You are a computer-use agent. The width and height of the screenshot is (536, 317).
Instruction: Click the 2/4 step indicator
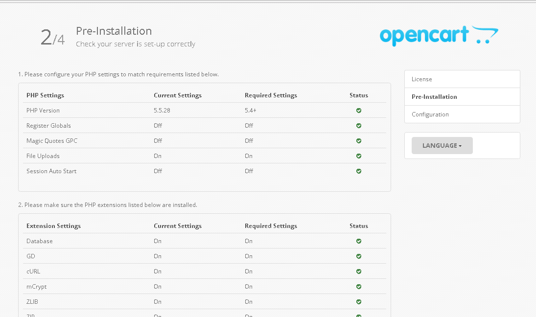tap(52, 38)
